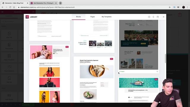This screenshot has height=107, width=190.
Task: Favorite the hovered template with heart icon
Action: click(x=157, y=71)
